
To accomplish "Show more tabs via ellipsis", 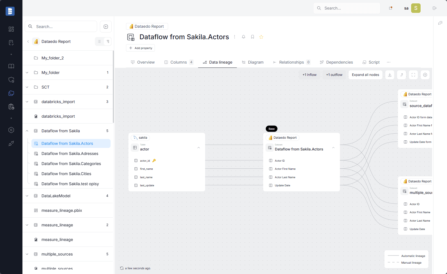I will coord(389,62).
